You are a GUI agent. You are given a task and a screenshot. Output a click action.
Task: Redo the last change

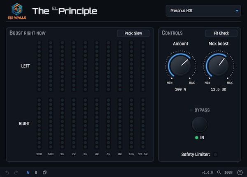16,172
